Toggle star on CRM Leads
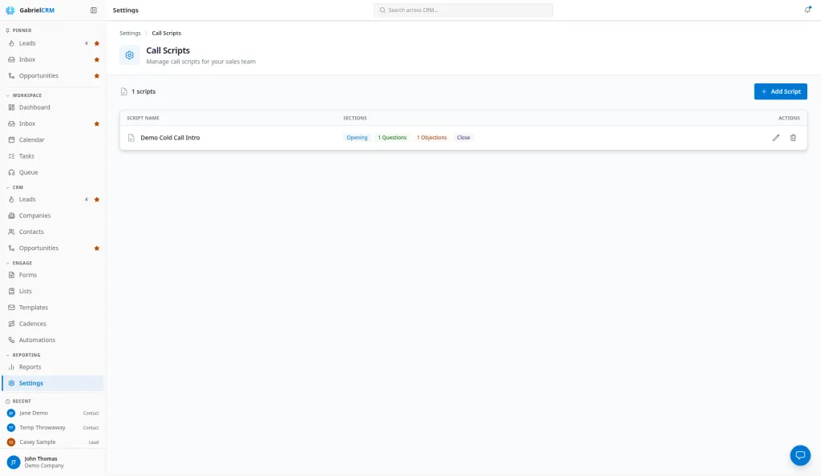Viewport: 821px width, 476px height. (x=97, y=200)
